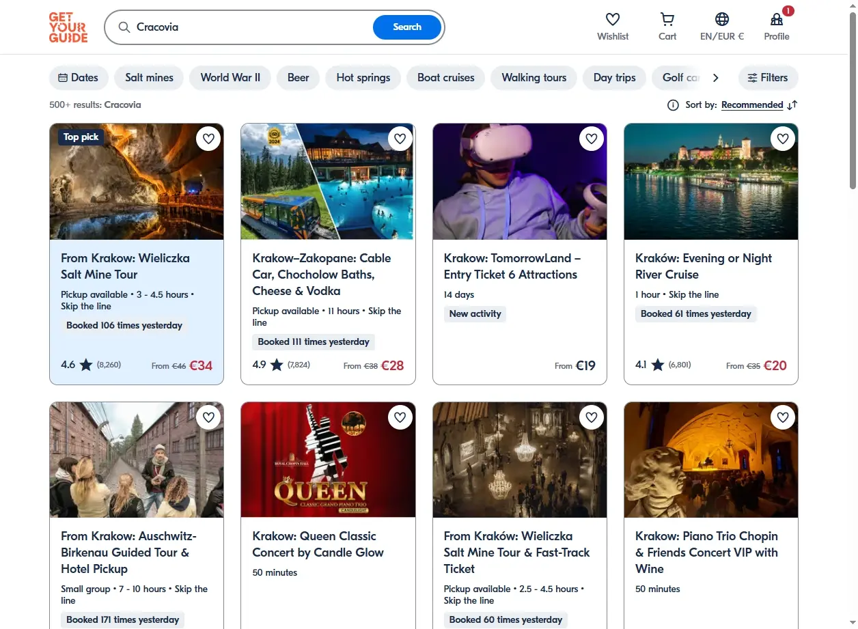Click the info icon beside Sort by

pos(673,105)
